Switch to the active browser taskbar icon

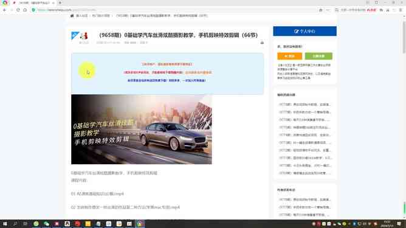[x=140, y=224]
